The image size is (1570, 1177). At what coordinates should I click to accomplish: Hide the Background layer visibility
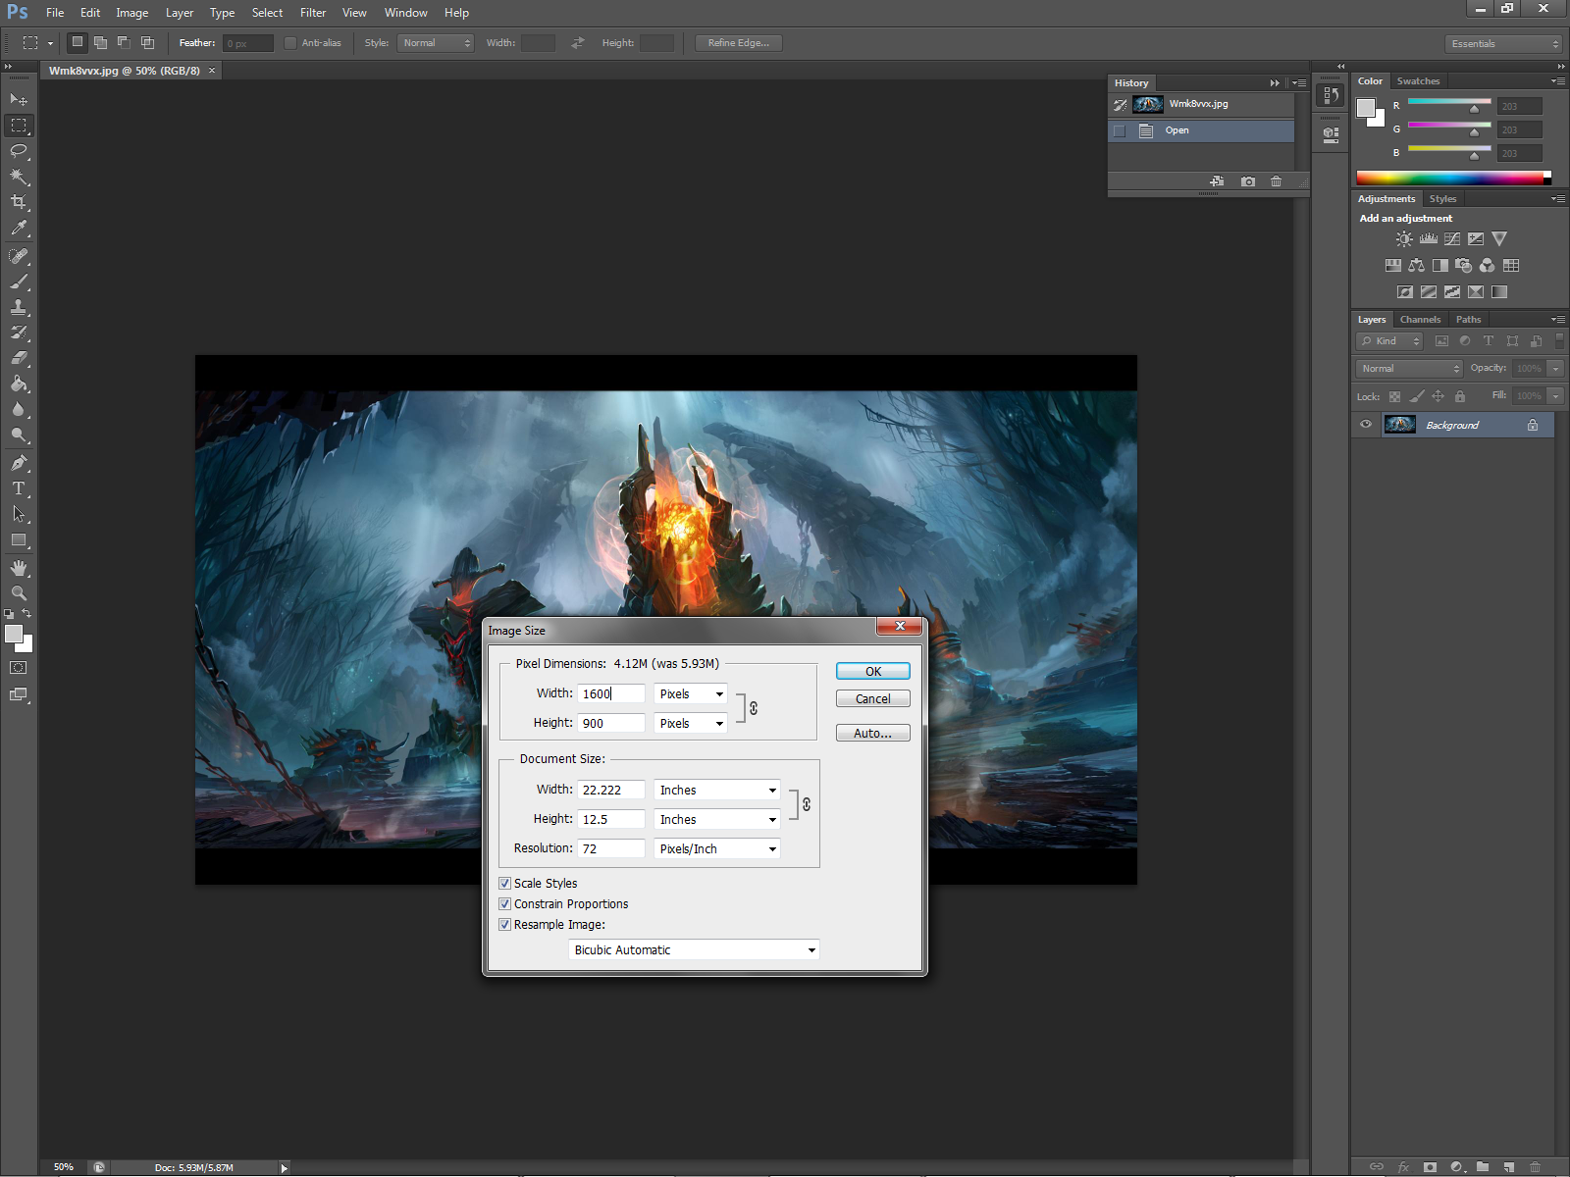[1365, 425]
